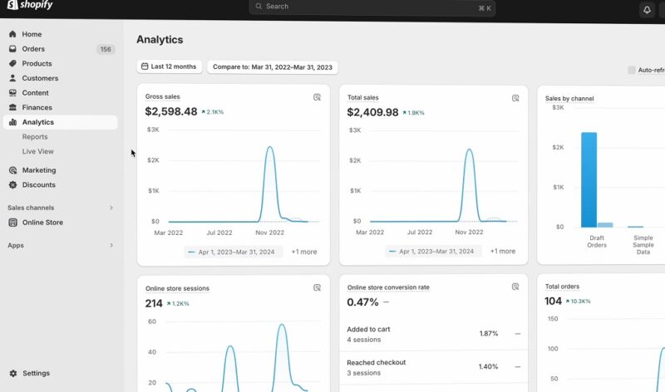Click the Discounts icon in sidebar
The width and height of the screenshot is (665, 392).
pos(12,185)
